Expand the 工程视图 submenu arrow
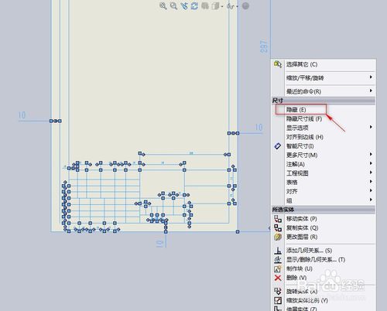 [371, 173]
